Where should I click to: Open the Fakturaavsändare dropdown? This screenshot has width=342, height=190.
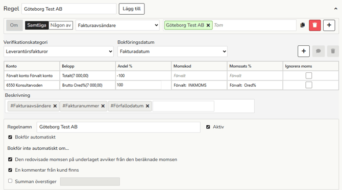click(117, 25)
